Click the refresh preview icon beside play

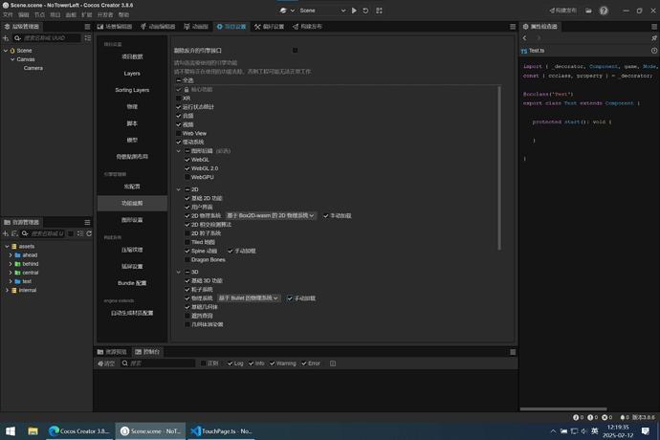click(x=365, y=11)
